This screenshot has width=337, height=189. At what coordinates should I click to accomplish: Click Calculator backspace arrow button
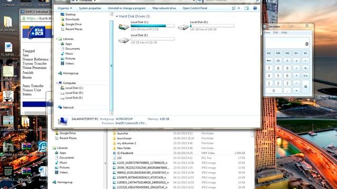[269, 61]
